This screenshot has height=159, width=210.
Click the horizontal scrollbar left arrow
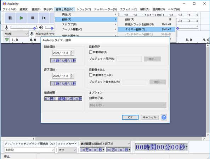pyautogui.click(x=34, y=139)
